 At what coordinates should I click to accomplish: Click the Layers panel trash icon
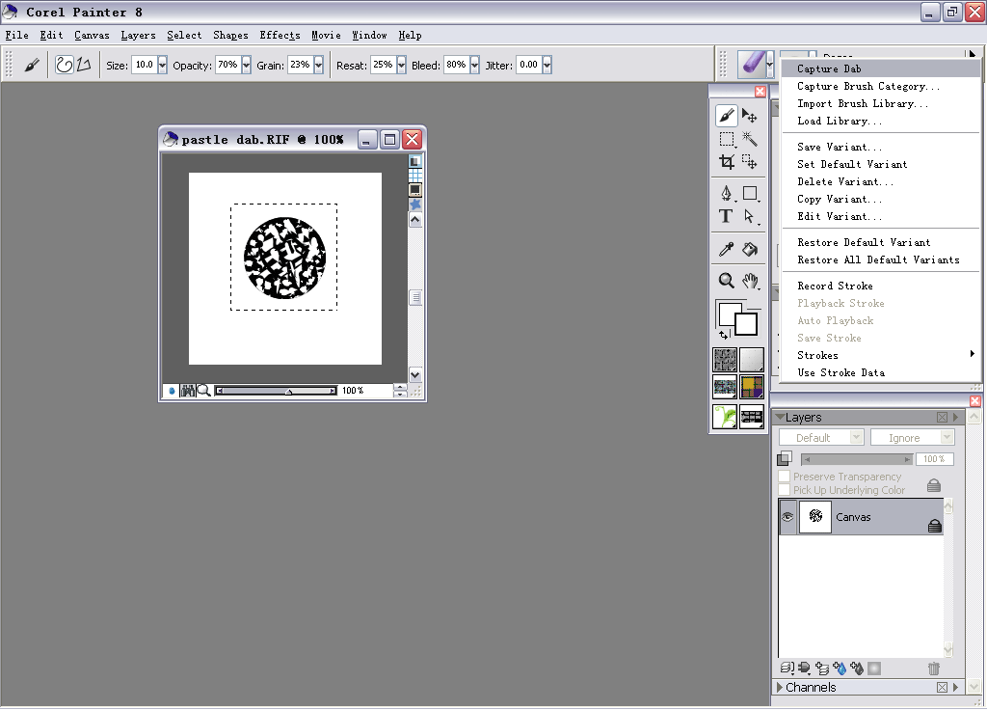933,668
